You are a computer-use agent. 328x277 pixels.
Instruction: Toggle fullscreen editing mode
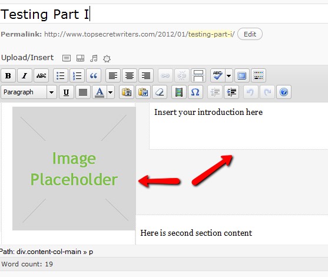click(x=242, y=75)
